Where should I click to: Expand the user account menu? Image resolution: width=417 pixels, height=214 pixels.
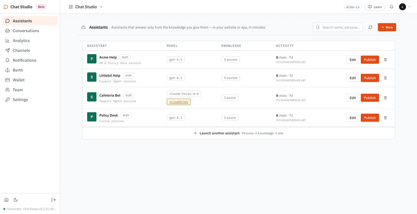pyautogui.click(x=405, y=7)
